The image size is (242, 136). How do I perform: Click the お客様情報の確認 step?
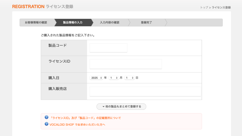click(x=36, y=22)
